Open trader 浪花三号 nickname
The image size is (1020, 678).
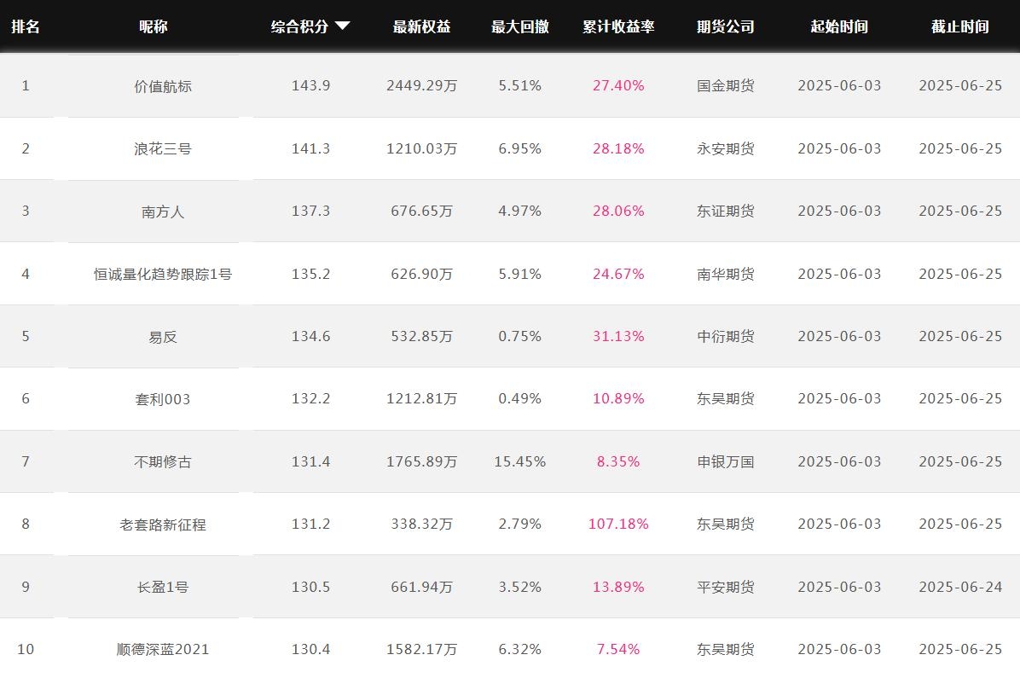click(163, 149)
